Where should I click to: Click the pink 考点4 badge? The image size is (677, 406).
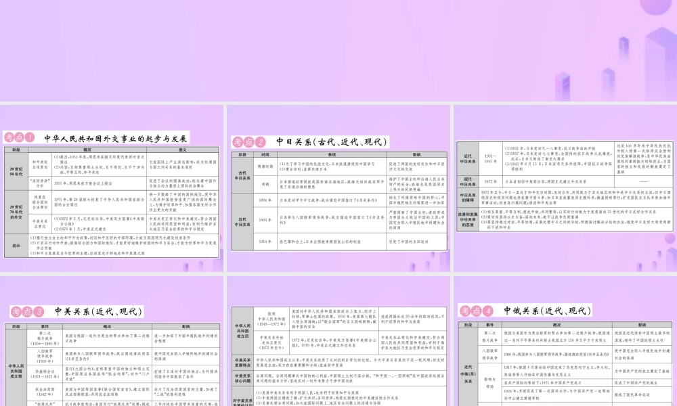pyautogui.click(x=476, y=311)
